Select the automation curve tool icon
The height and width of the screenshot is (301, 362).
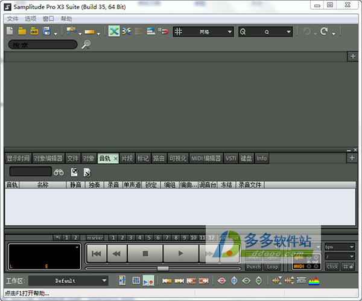point(71,31)
